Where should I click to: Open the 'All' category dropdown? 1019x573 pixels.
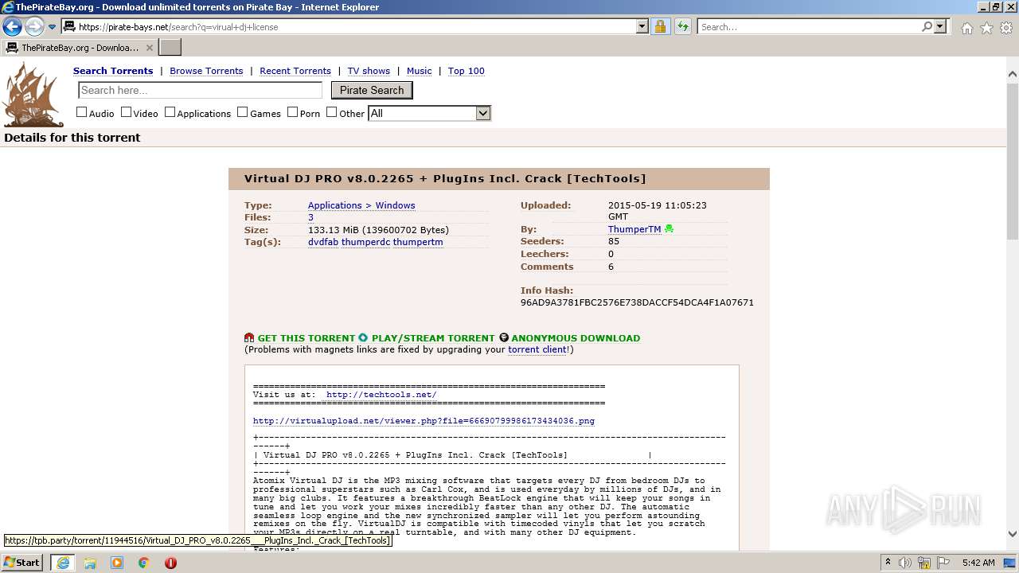coord(430,113)
